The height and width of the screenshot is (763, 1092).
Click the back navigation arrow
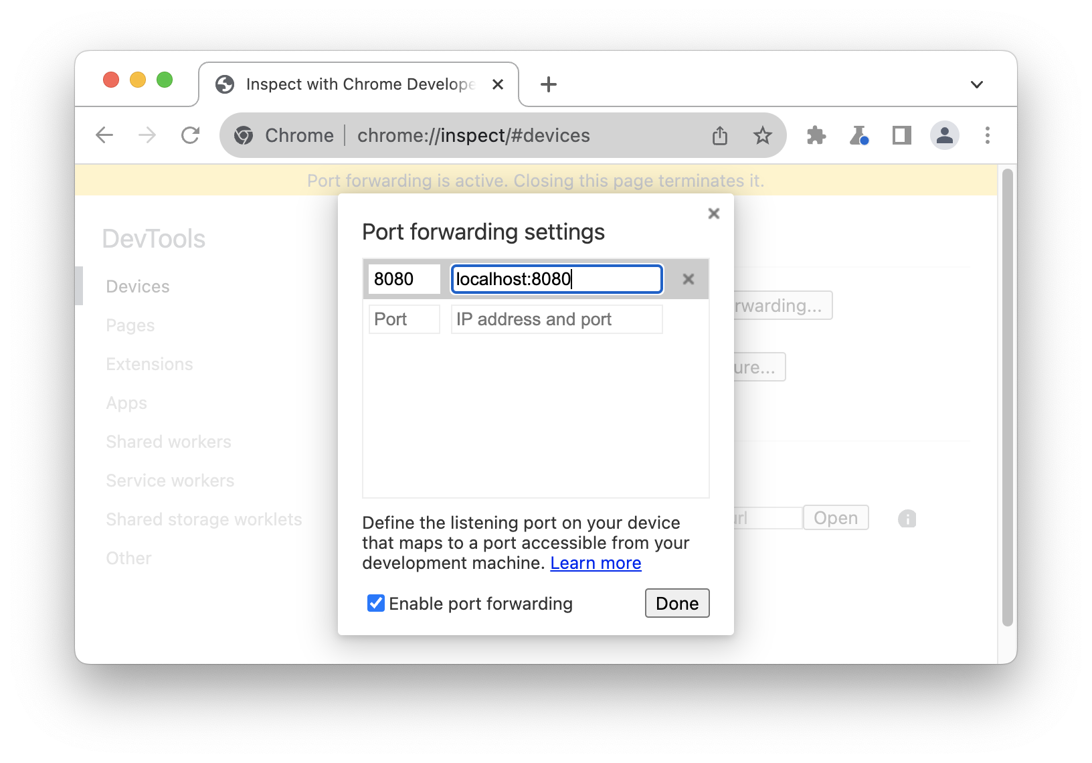pos(104,135)
